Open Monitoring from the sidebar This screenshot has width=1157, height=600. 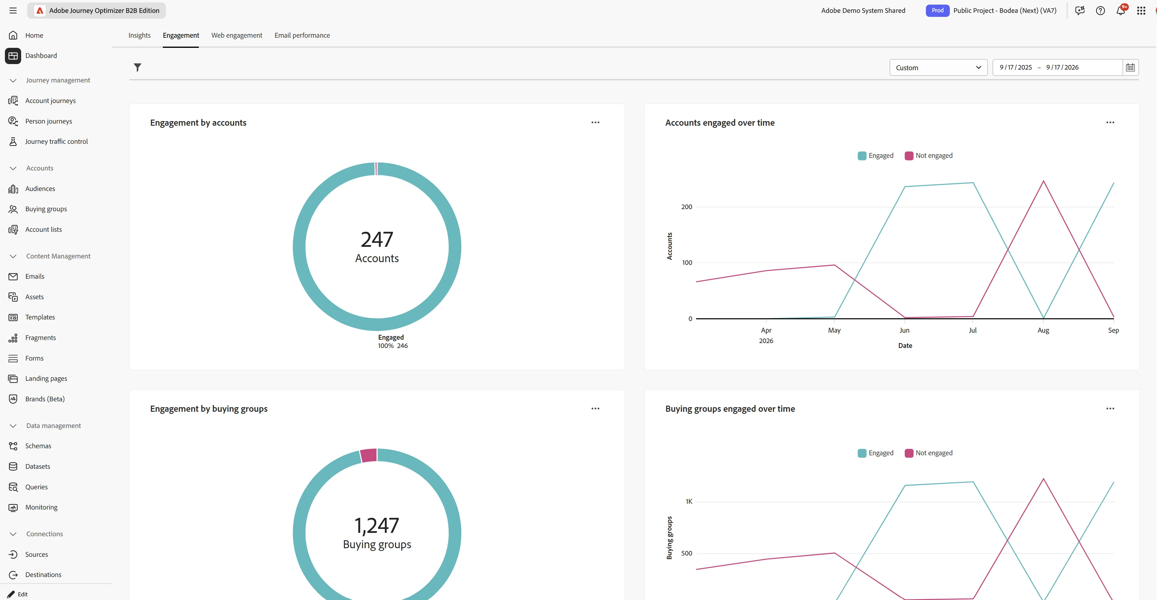[x=41, y=507]
